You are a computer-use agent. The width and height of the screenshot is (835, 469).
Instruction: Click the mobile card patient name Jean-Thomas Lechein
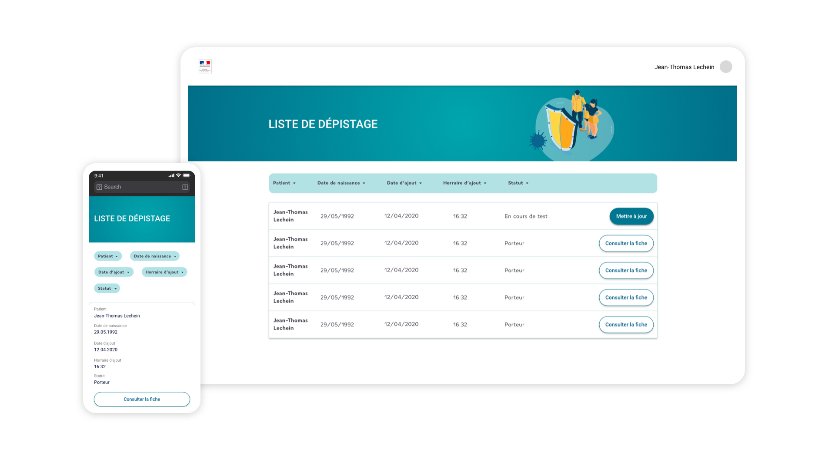tap(117, 316)
